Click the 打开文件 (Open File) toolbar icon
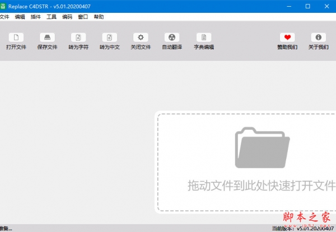336x232 pixels. click(16, 37)
